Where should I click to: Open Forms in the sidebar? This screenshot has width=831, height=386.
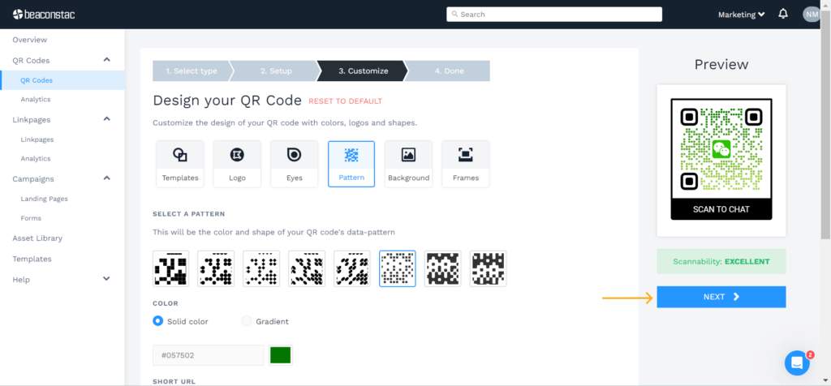point(31,218)
